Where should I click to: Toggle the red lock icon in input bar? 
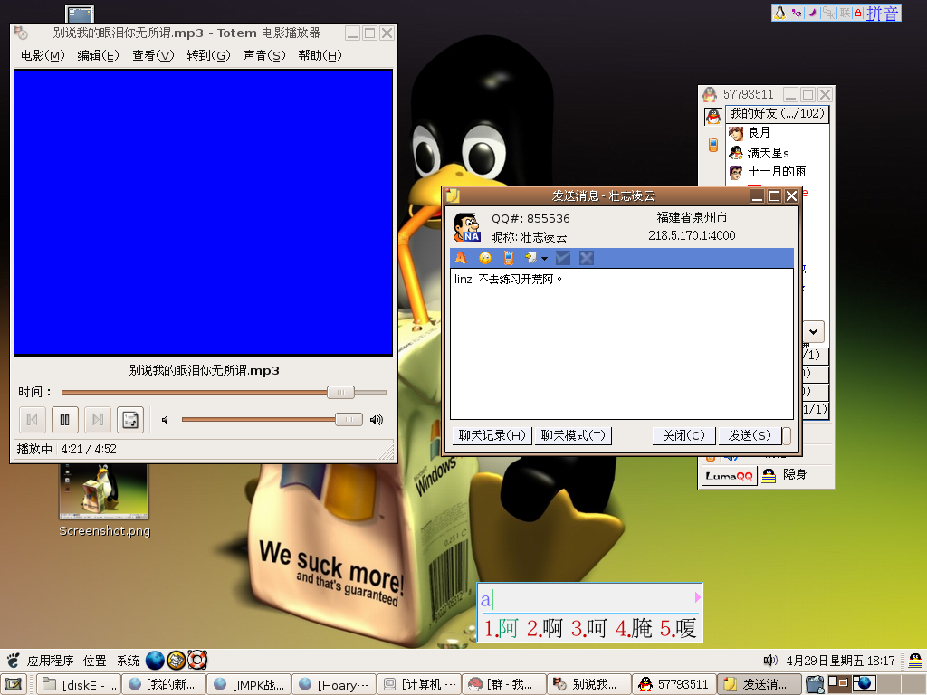click(x=858, y=13)
